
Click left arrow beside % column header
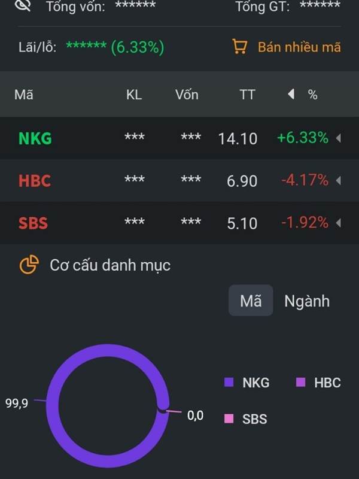point(291,95)
